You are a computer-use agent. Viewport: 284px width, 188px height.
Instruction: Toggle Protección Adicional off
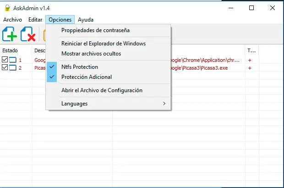(86, 77)
